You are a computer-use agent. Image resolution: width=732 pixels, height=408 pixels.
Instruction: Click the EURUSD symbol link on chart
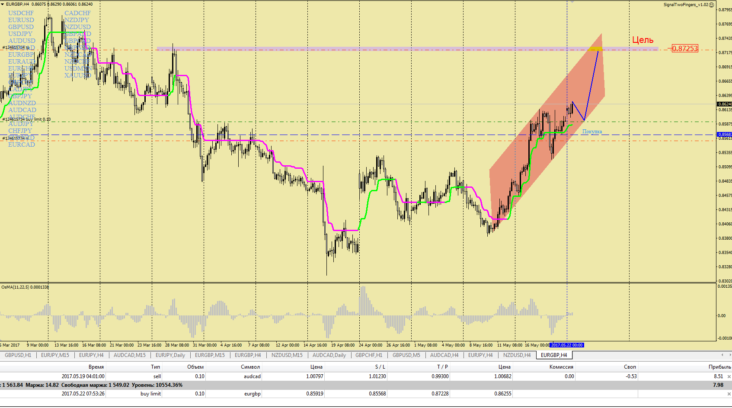[21, 20]
